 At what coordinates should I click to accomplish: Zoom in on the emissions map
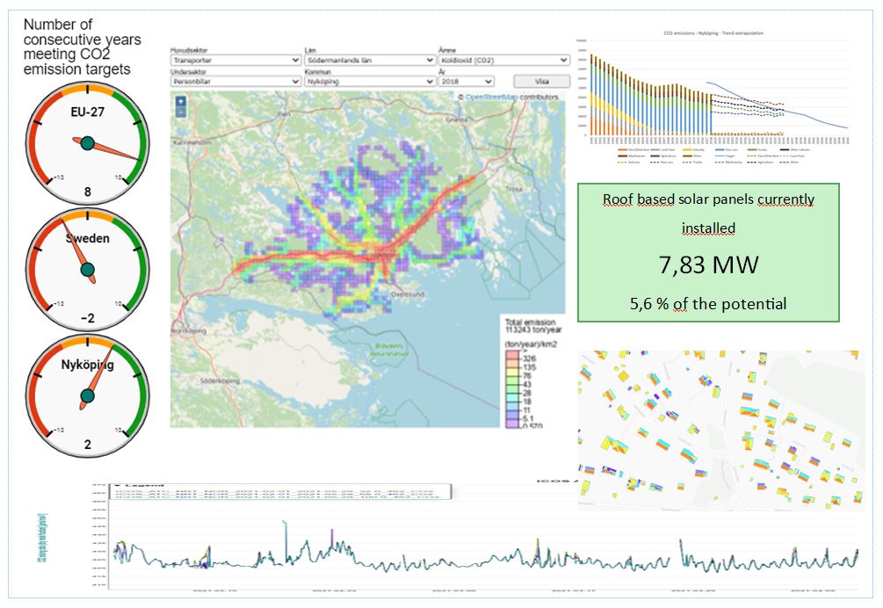181,100
